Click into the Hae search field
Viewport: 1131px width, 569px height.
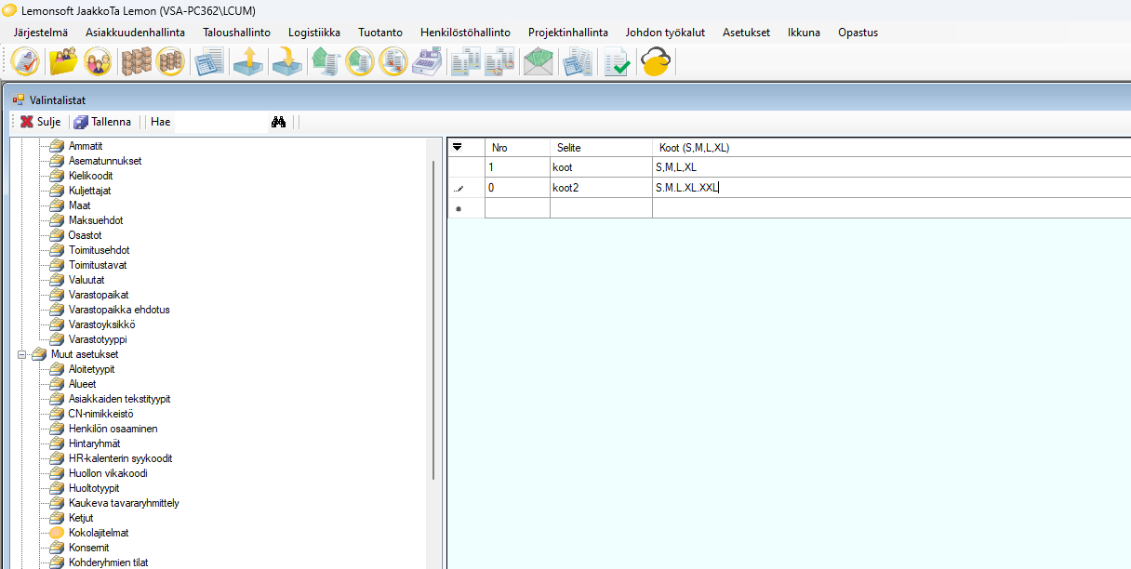[x=220, y=122]
